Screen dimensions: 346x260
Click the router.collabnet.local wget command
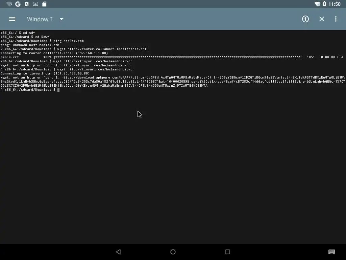(73, 49)
